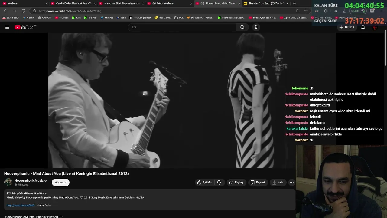Bookmark this page with star icon
Screen dimensions: 387x218
[306, 11]
